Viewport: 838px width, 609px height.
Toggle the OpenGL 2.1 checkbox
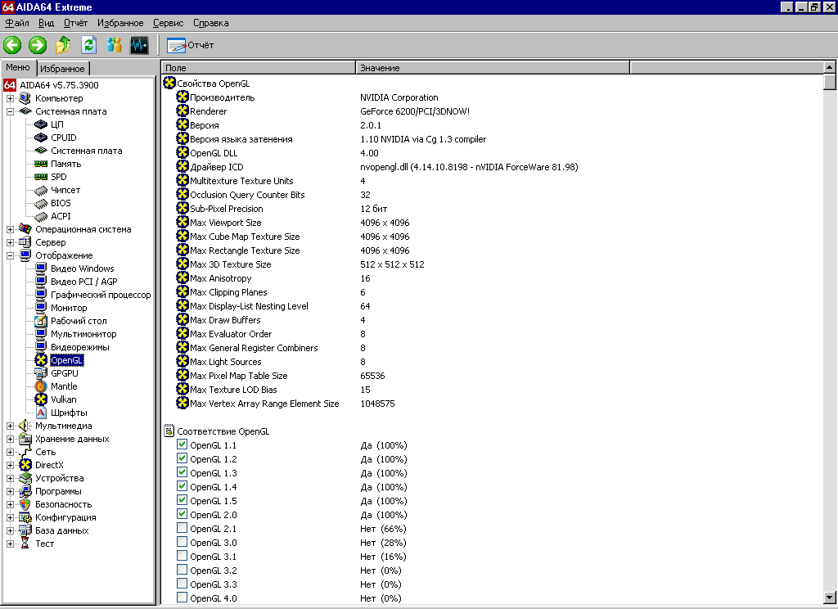pyautogui.click(x=182, y=528)
